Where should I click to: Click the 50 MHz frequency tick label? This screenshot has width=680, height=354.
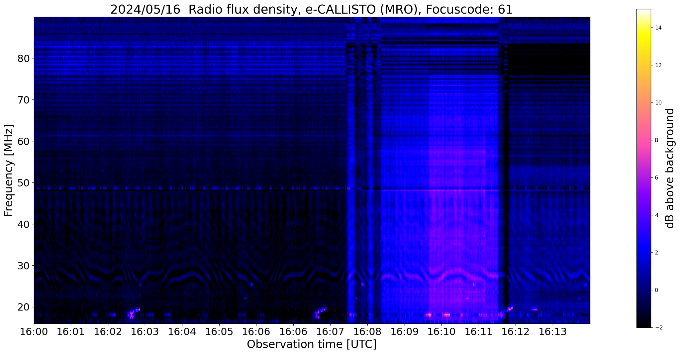click(x=23, y=183)
